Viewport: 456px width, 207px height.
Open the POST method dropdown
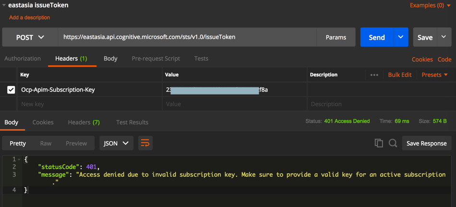(30, 37)
